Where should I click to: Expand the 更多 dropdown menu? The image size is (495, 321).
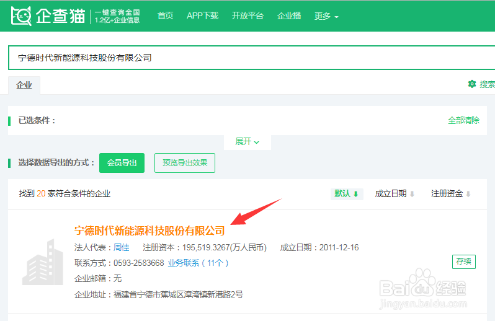(x=326, y=16)
